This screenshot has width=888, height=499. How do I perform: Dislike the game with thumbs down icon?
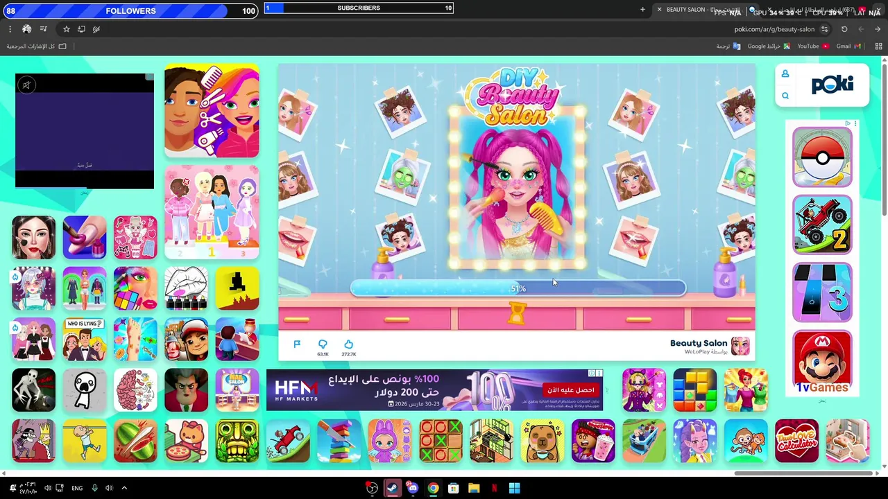point(323,344)
